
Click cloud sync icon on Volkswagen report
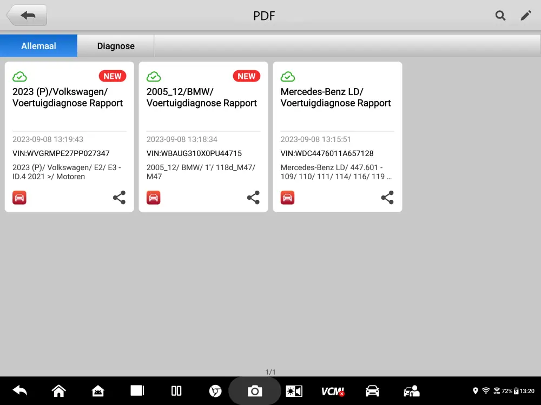click(x=19, y=77)
